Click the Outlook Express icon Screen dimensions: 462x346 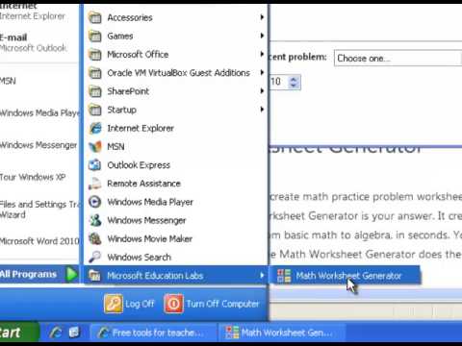95,165
